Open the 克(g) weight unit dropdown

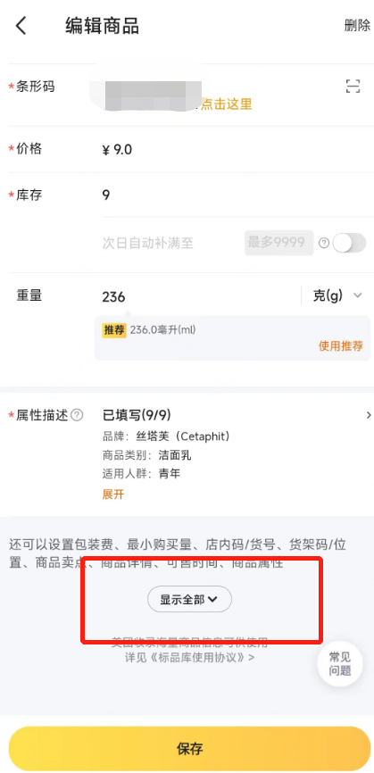[x=338, y=295]
